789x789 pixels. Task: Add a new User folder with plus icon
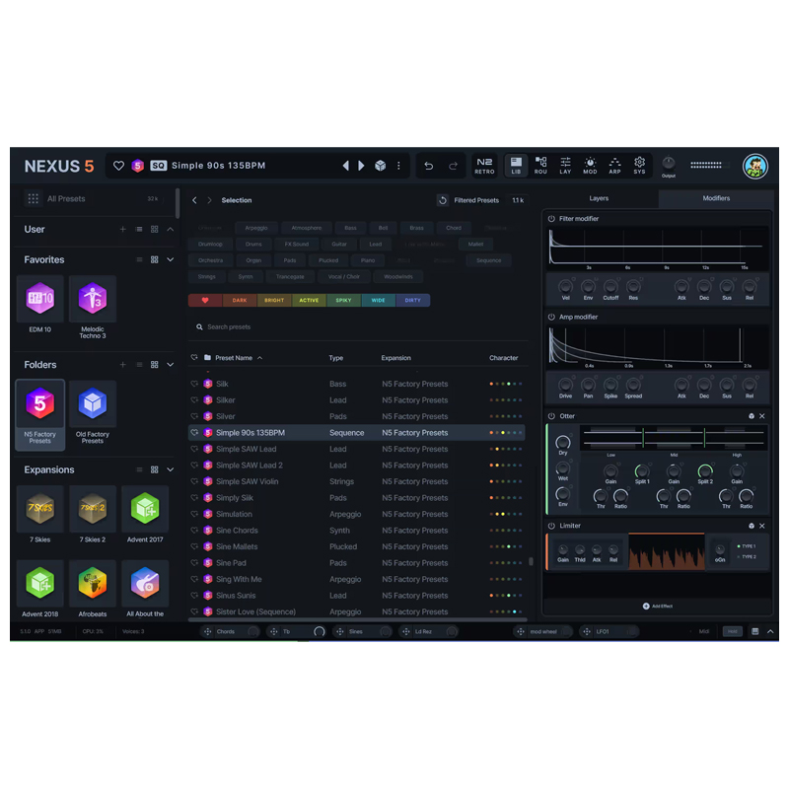click(x=122, y=230)
